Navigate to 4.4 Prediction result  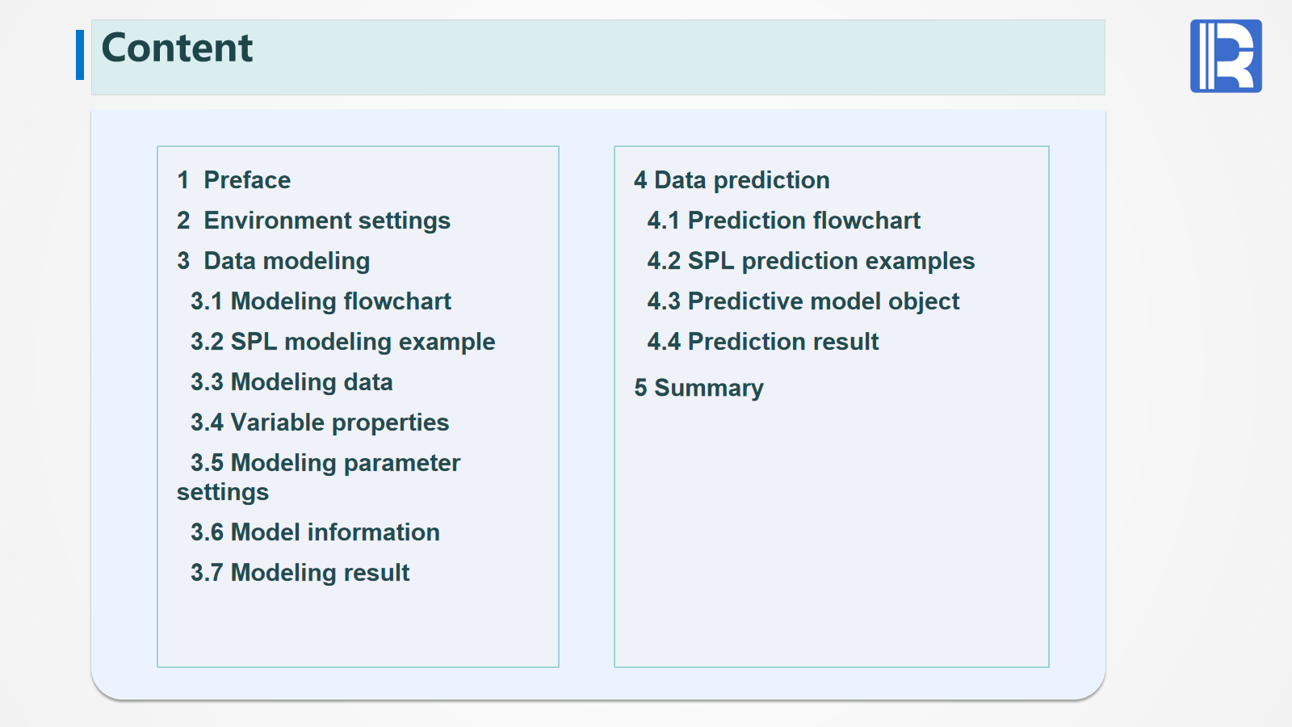click(x=762, y=342)
